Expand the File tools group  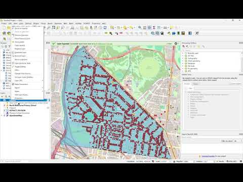coord(183,66)
